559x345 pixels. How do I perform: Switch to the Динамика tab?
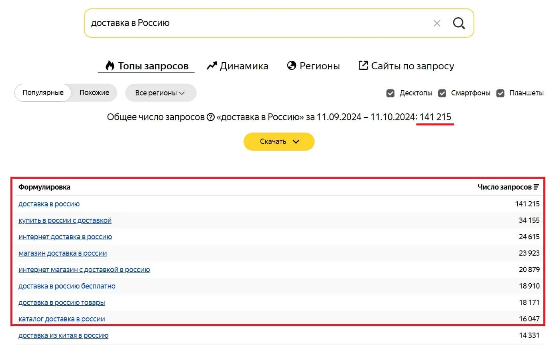[x=238, y=66]
